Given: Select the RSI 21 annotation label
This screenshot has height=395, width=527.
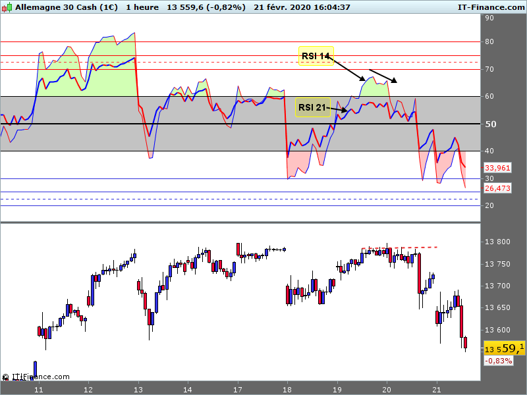Looking at the screenshot, I should pyautogui.click(x=312, y=108).
